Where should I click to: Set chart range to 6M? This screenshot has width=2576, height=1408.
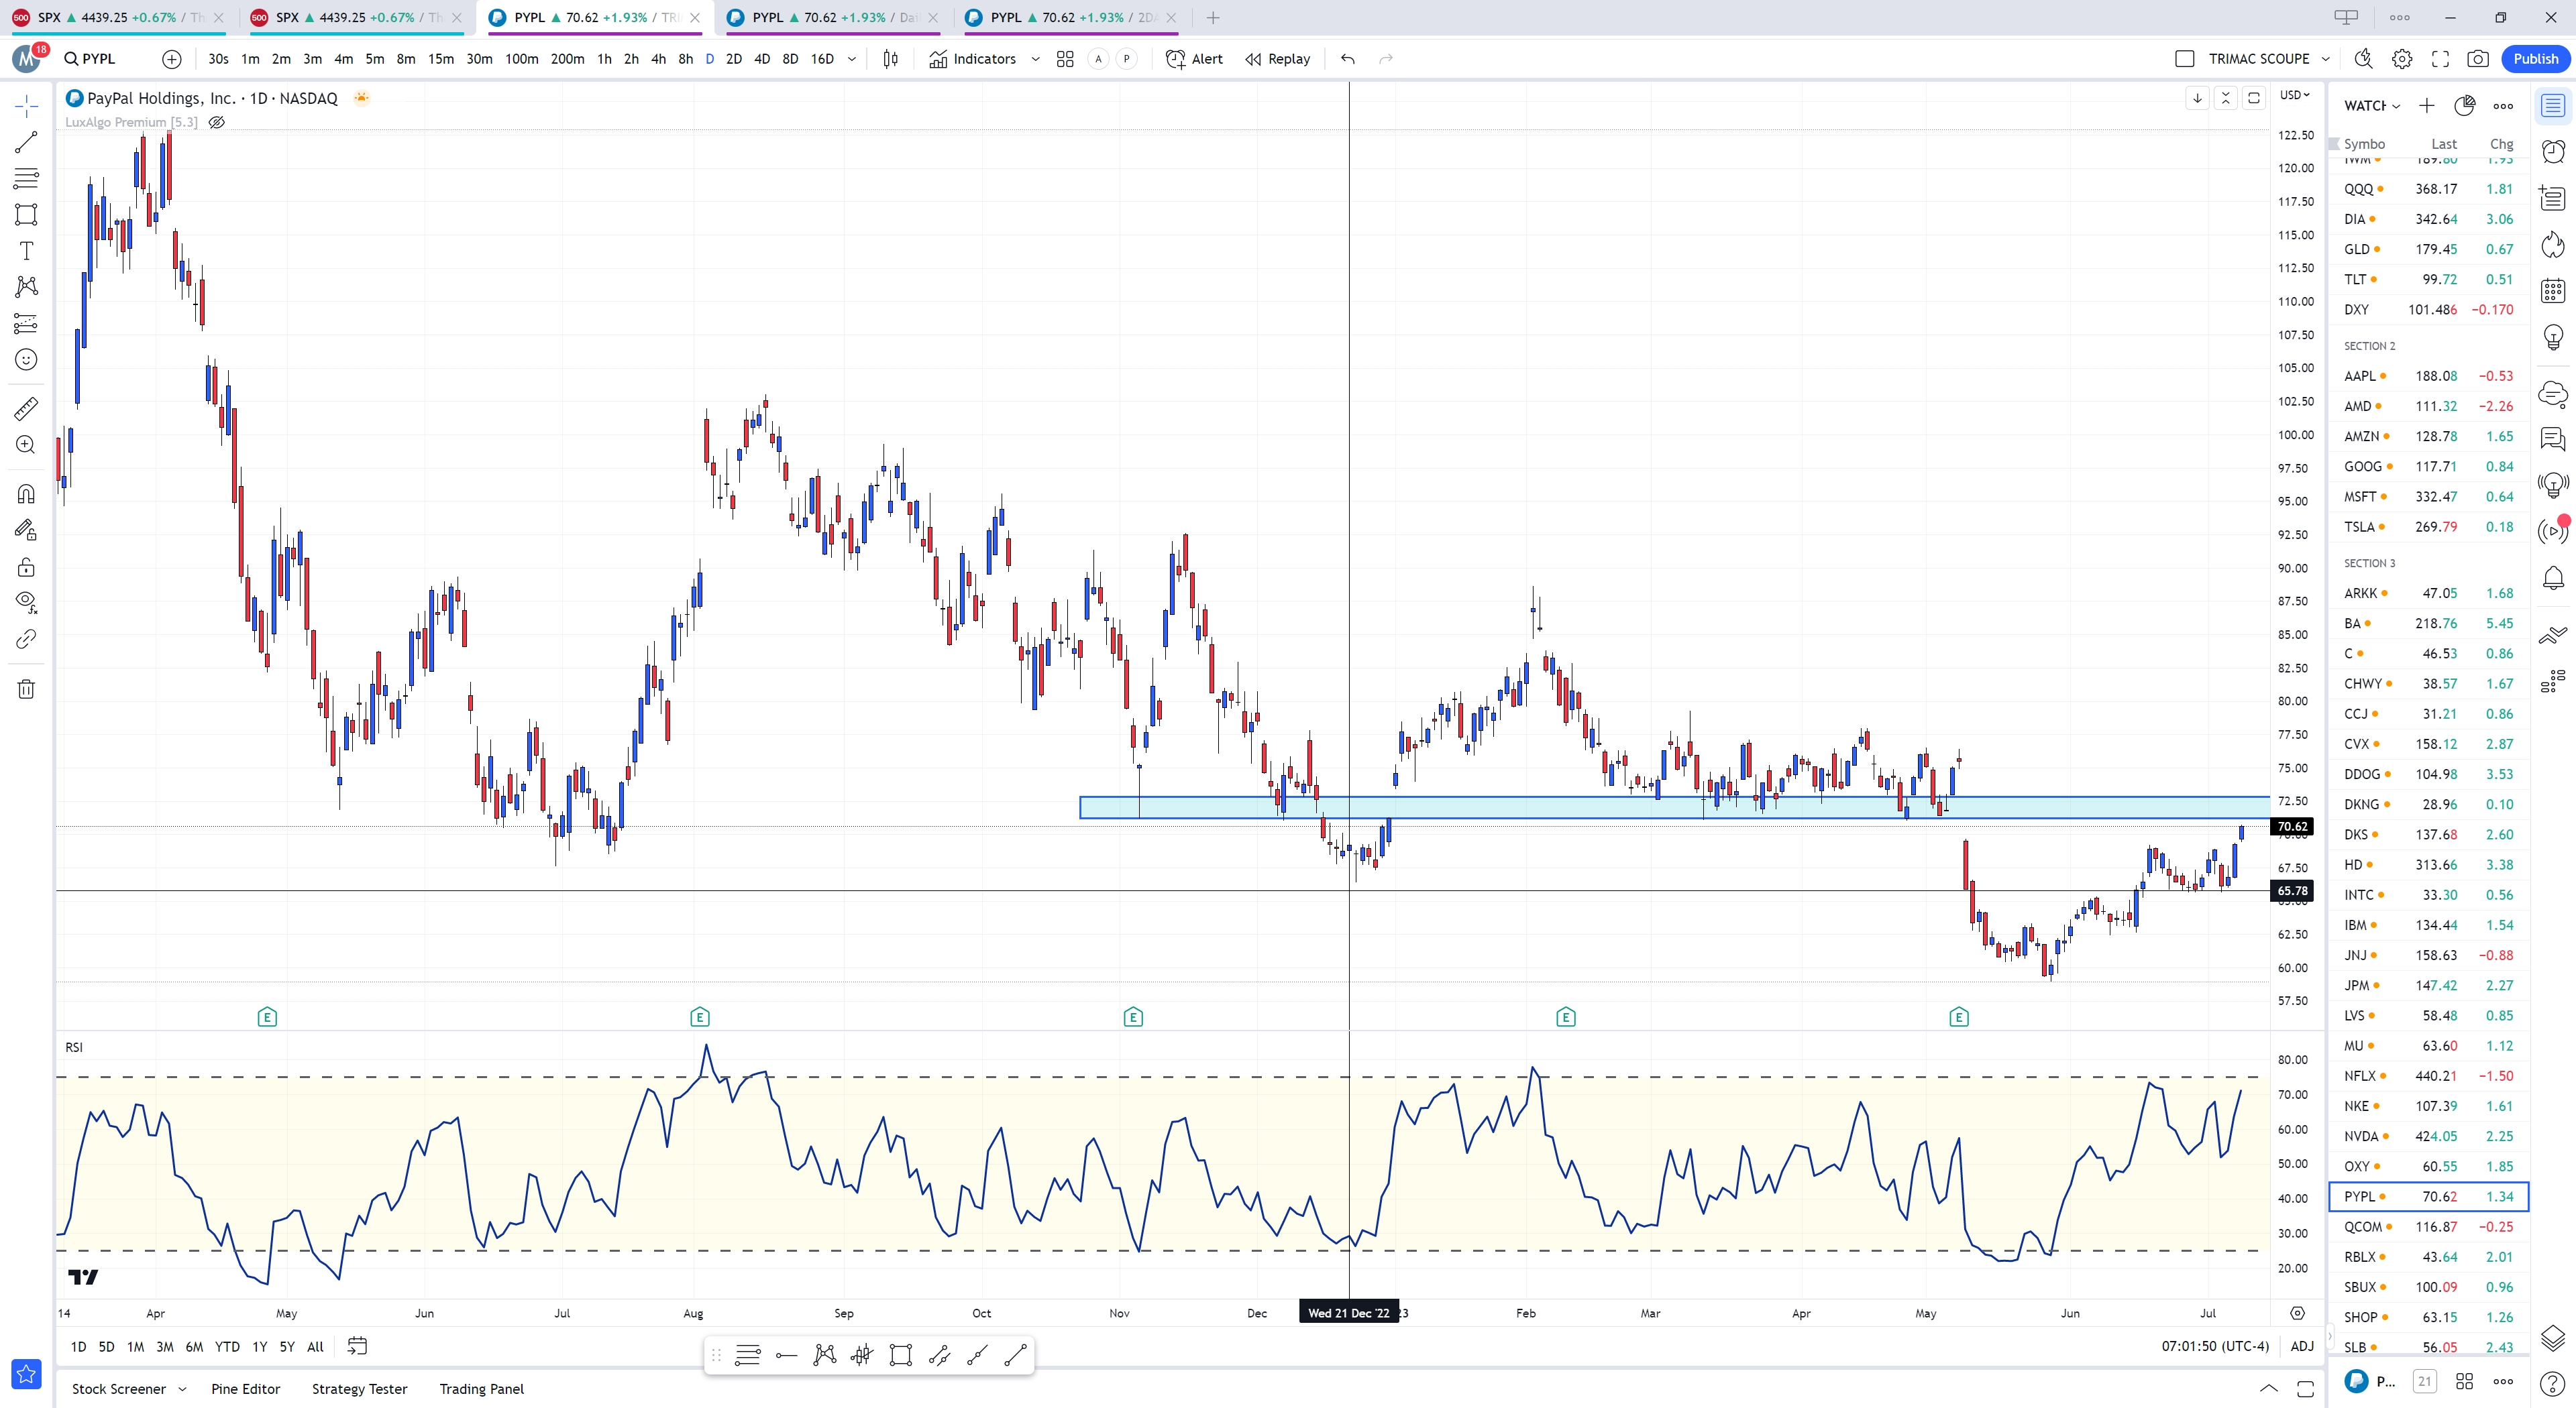point(194,1346)
